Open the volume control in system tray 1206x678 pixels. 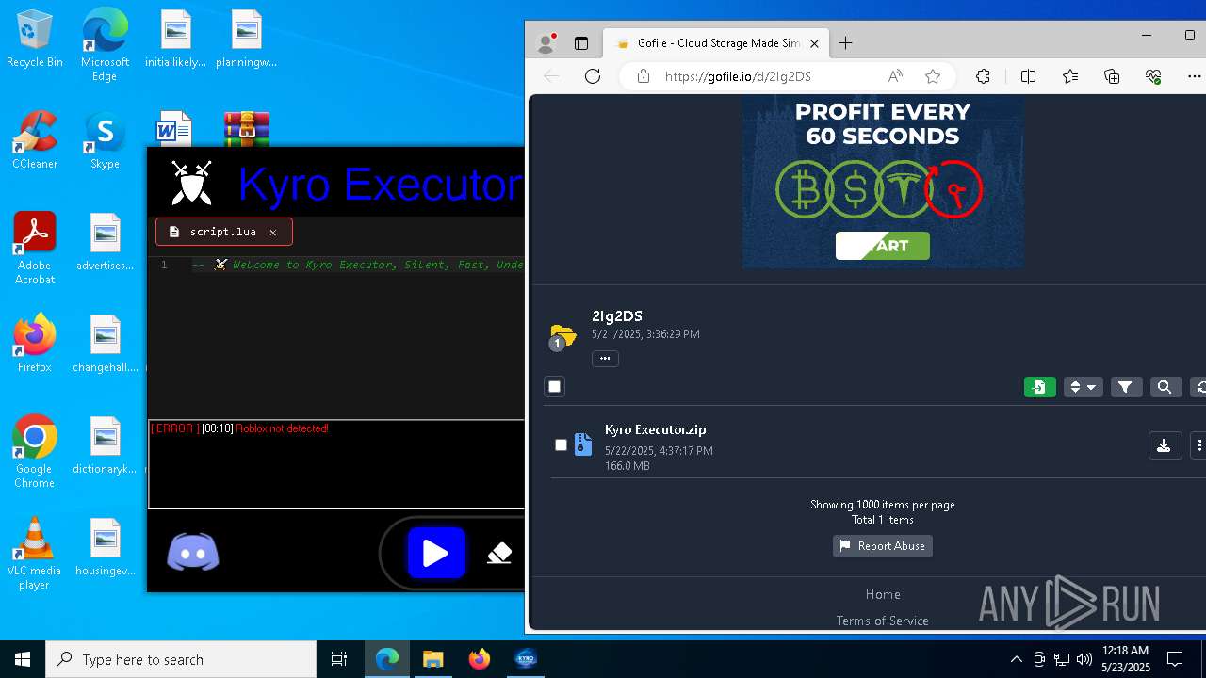(x=1084, y=659)
